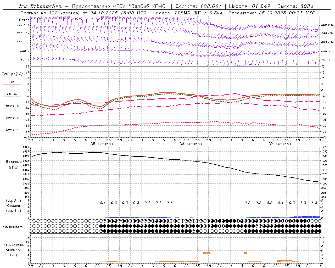Select the longitude value 108.051
The image size is (335, 268).
pyautogui.click(x=211, y=6)
